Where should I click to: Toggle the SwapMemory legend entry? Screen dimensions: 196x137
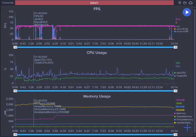click(182, 116)
